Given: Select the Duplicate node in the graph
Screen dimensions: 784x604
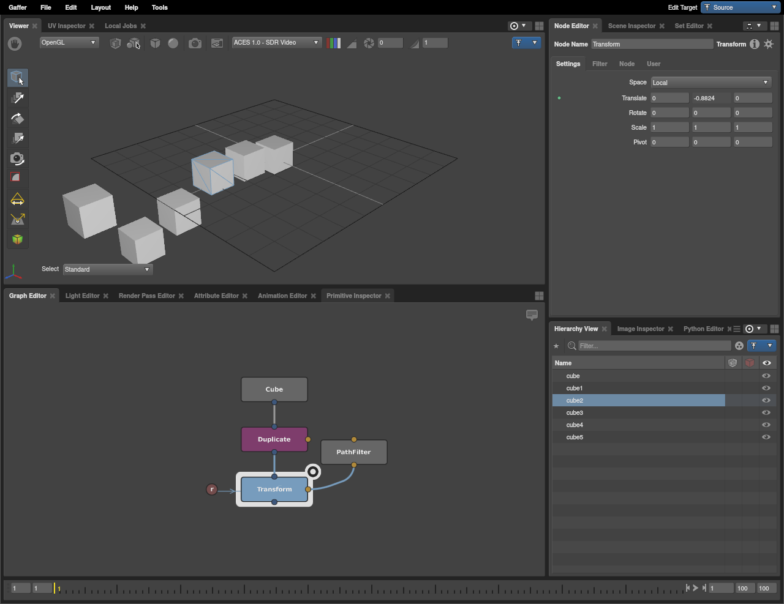Looking at the screenshot, I should click(274, 439).
